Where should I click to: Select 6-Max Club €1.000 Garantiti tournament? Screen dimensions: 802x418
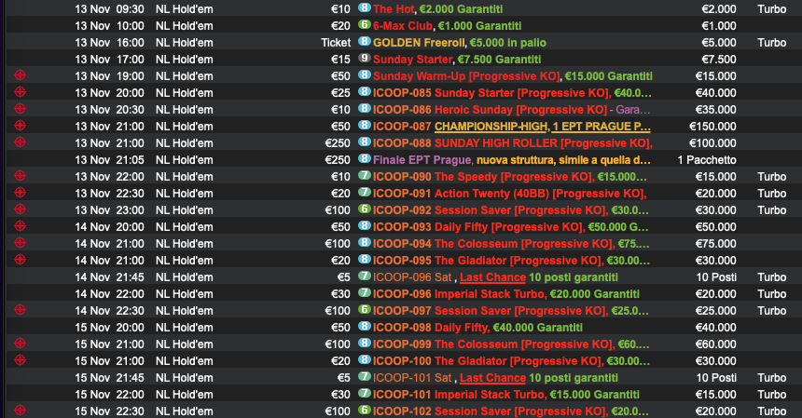[447, 26]
